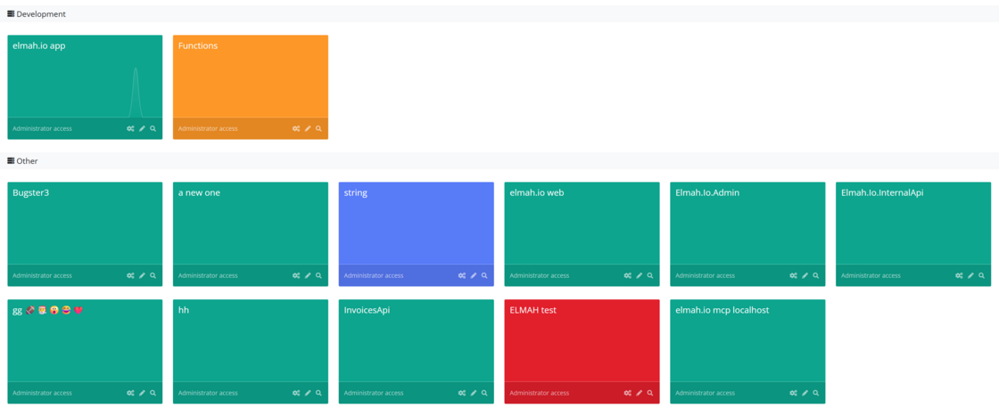Open settings gears on elmah.io mcp localhost card

pyautogui.click(x=793, y=393)
